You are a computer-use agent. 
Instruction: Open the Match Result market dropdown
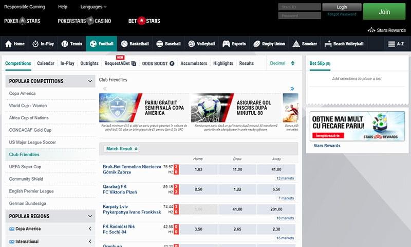122,149
